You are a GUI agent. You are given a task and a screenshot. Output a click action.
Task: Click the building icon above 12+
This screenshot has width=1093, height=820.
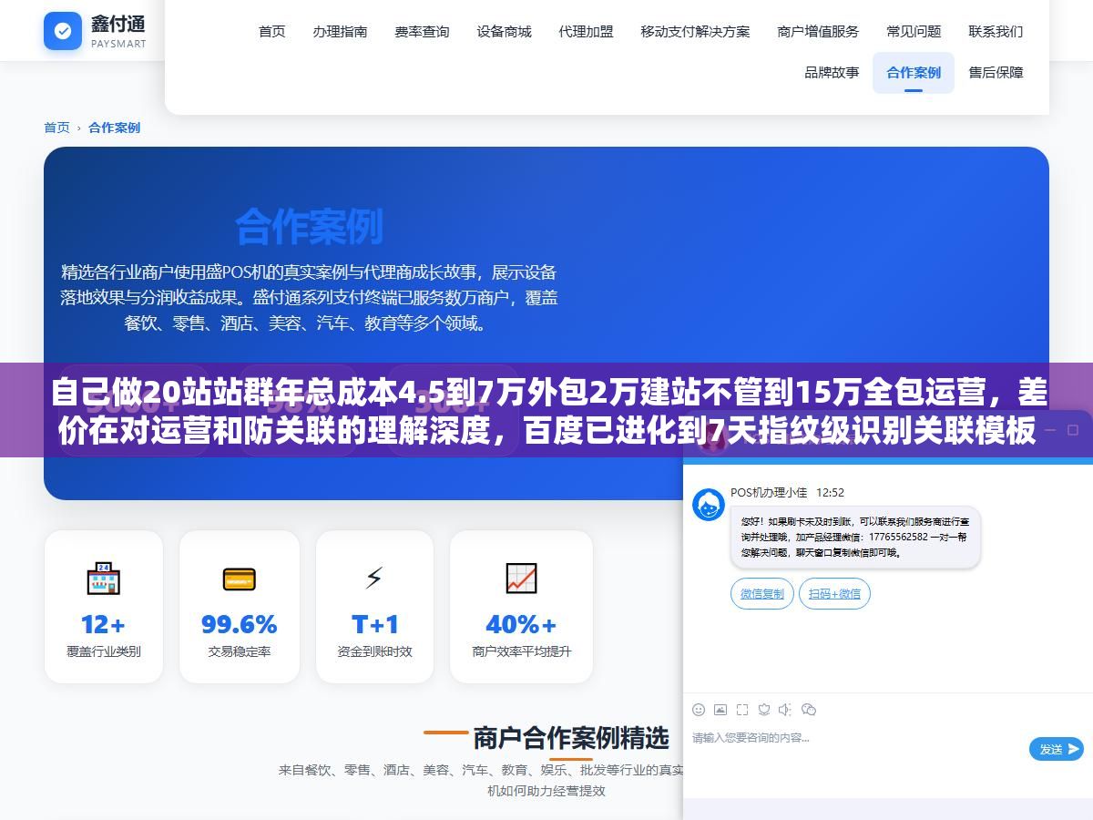click(x=103, y=578)
